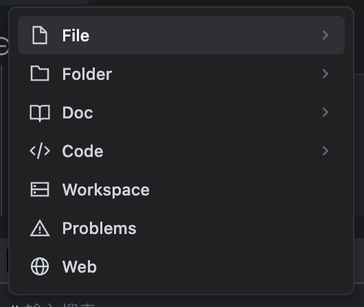Viewport: 364px width, 307px height.
Task: Choose the Code label
Action: [82, 151]
